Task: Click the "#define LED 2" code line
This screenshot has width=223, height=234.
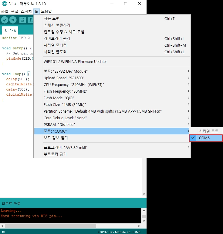Action: 16,38
